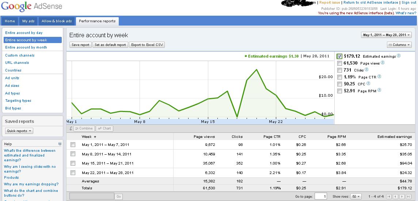Click the text field beside Go button

92,197
